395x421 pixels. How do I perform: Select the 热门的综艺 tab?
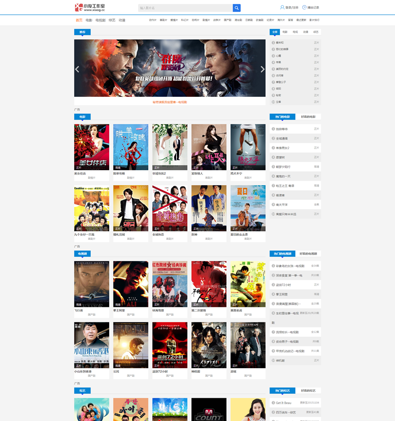click(282, 391)
